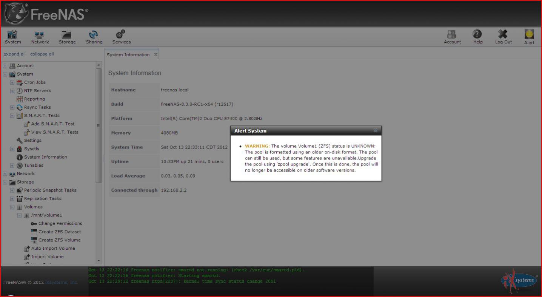This screenshot has height=297, width=542.
Task: Expand the Sysctls node
Action: point(12,149)
